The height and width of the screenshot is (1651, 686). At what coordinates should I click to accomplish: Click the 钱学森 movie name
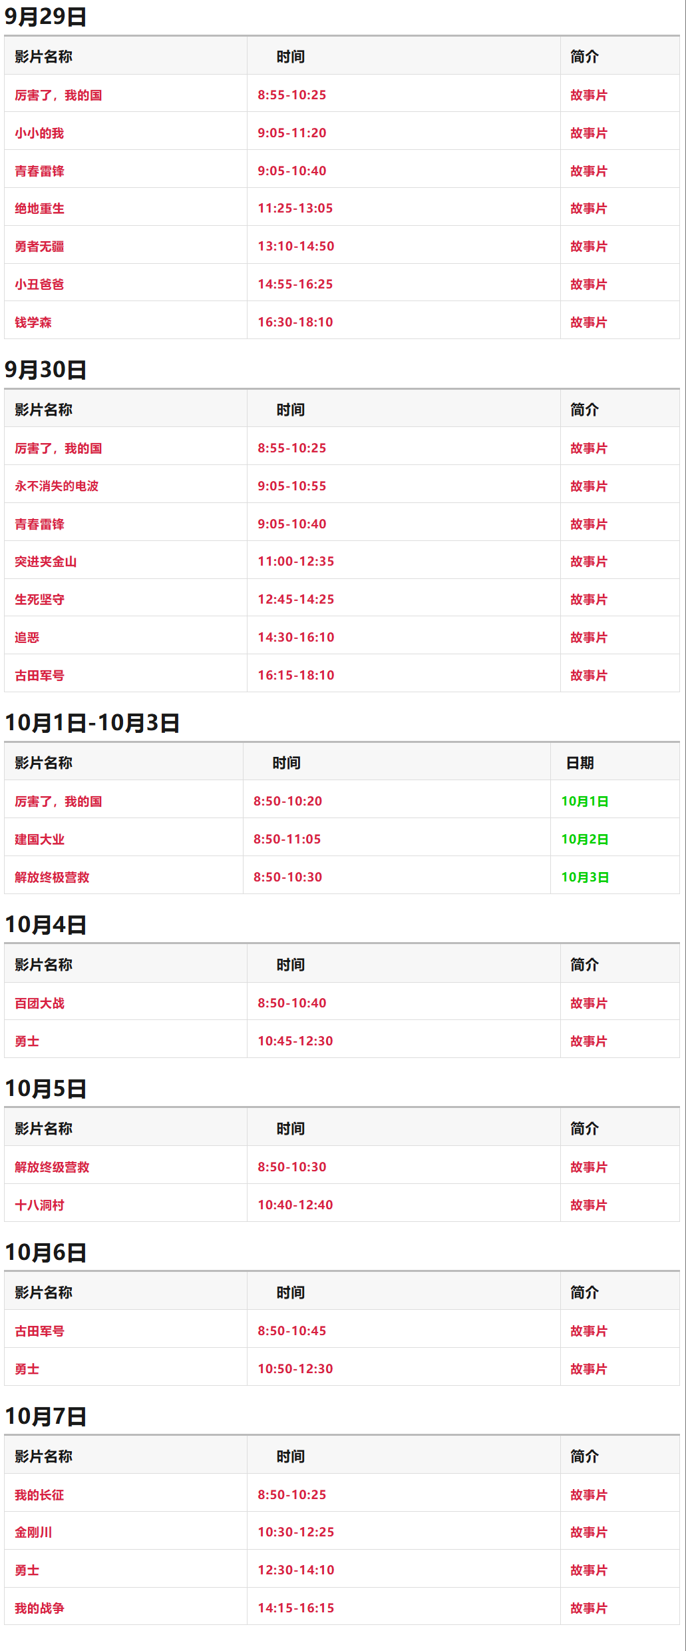pos(33,322)
